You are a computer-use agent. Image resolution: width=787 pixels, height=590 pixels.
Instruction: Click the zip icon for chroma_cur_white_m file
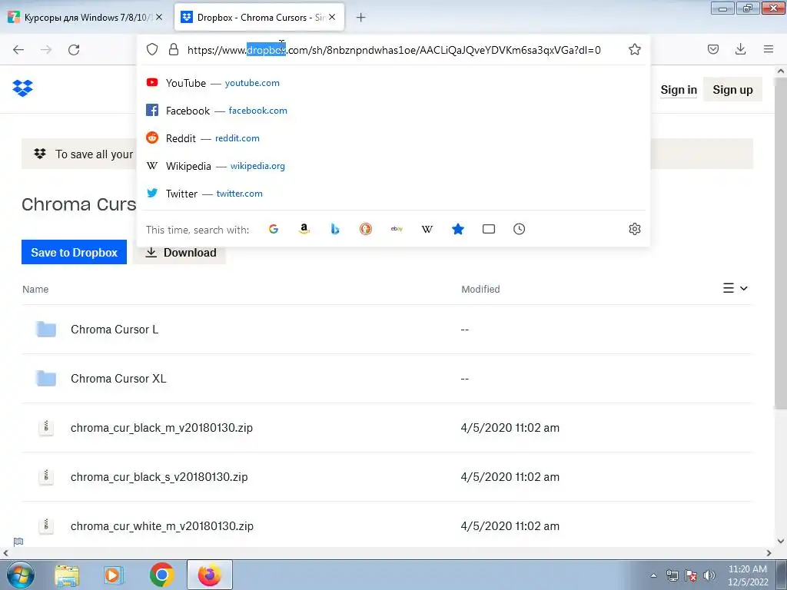click(46, 525)
